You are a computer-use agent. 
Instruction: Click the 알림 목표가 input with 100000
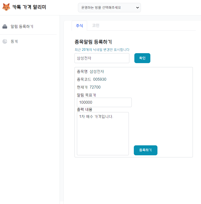104,102
